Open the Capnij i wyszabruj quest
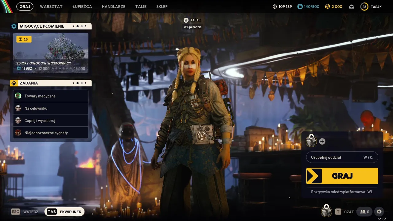 [x=51, y=121]
